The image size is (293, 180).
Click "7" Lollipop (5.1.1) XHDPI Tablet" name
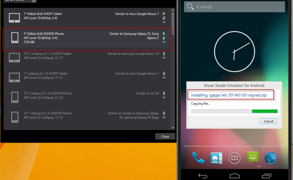coord(46,73)
